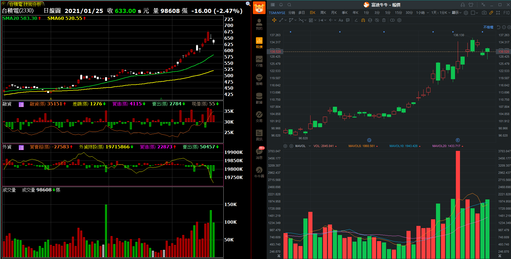Open chart settings gear beside 顯示

click(x=466, y=13)
